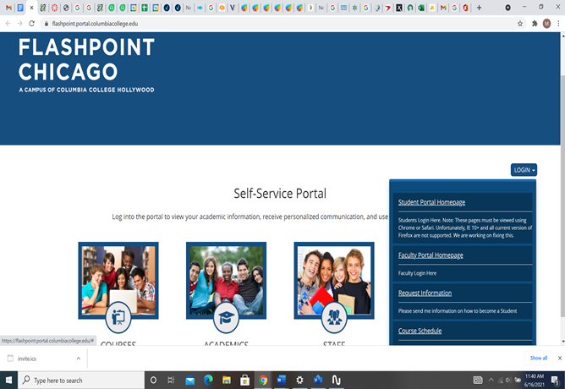The width and height of the screenshot is (565, 389).
Task: Click the Self-Service Portal heading
Action: coord(280,194)
